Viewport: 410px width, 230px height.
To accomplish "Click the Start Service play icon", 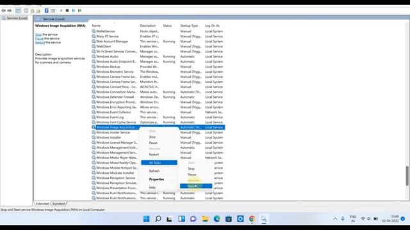I will click(x=61, y=11).
